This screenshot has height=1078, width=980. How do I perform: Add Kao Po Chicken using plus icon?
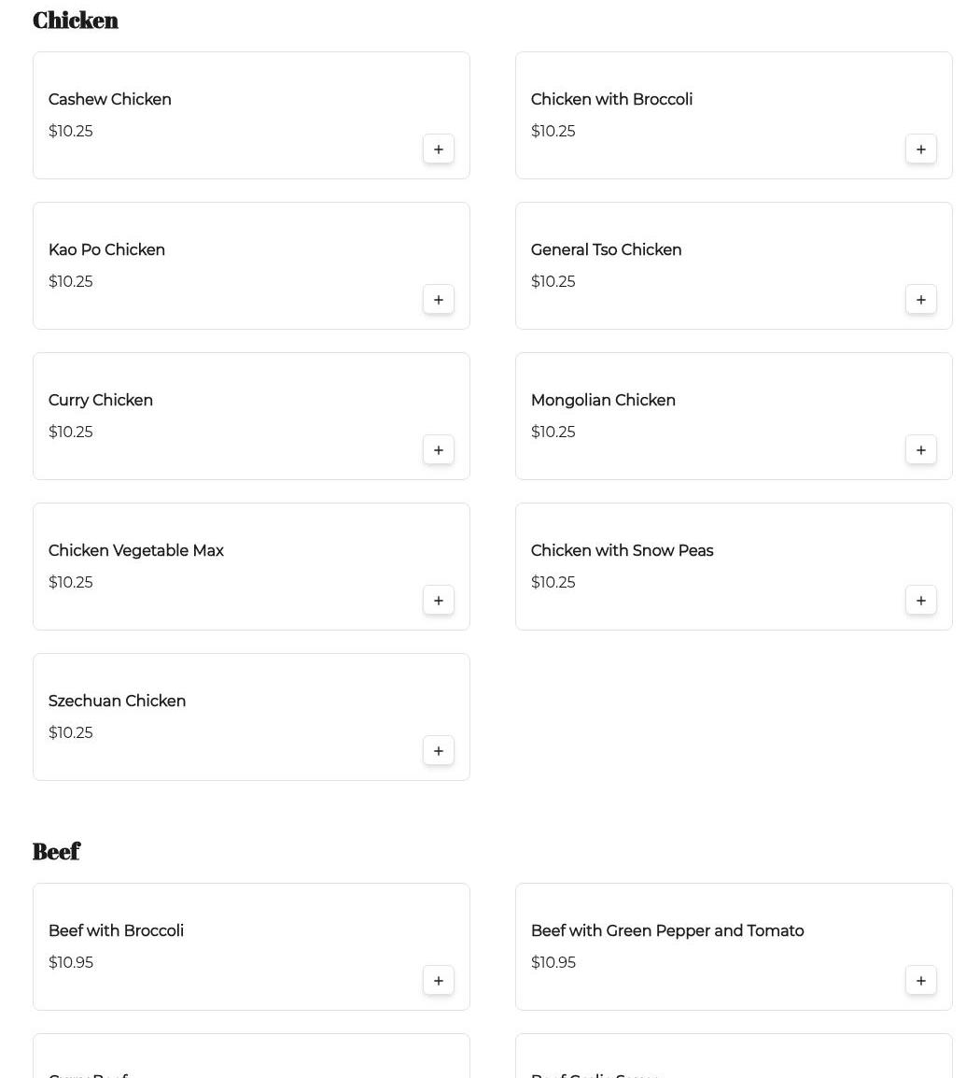pos(439,300)
